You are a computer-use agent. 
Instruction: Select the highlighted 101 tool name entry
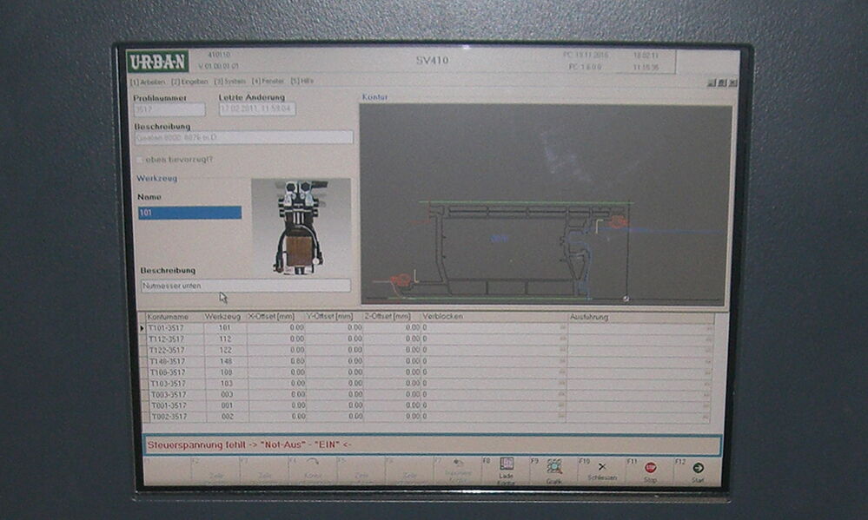189,213
